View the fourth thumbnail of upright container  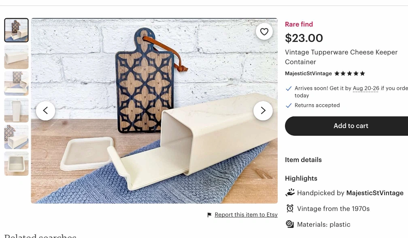[x=17, y=110]
